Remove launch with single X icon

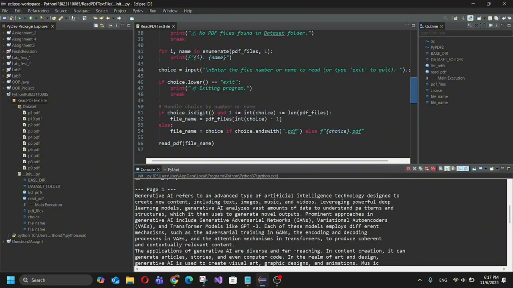click(414, 169)
